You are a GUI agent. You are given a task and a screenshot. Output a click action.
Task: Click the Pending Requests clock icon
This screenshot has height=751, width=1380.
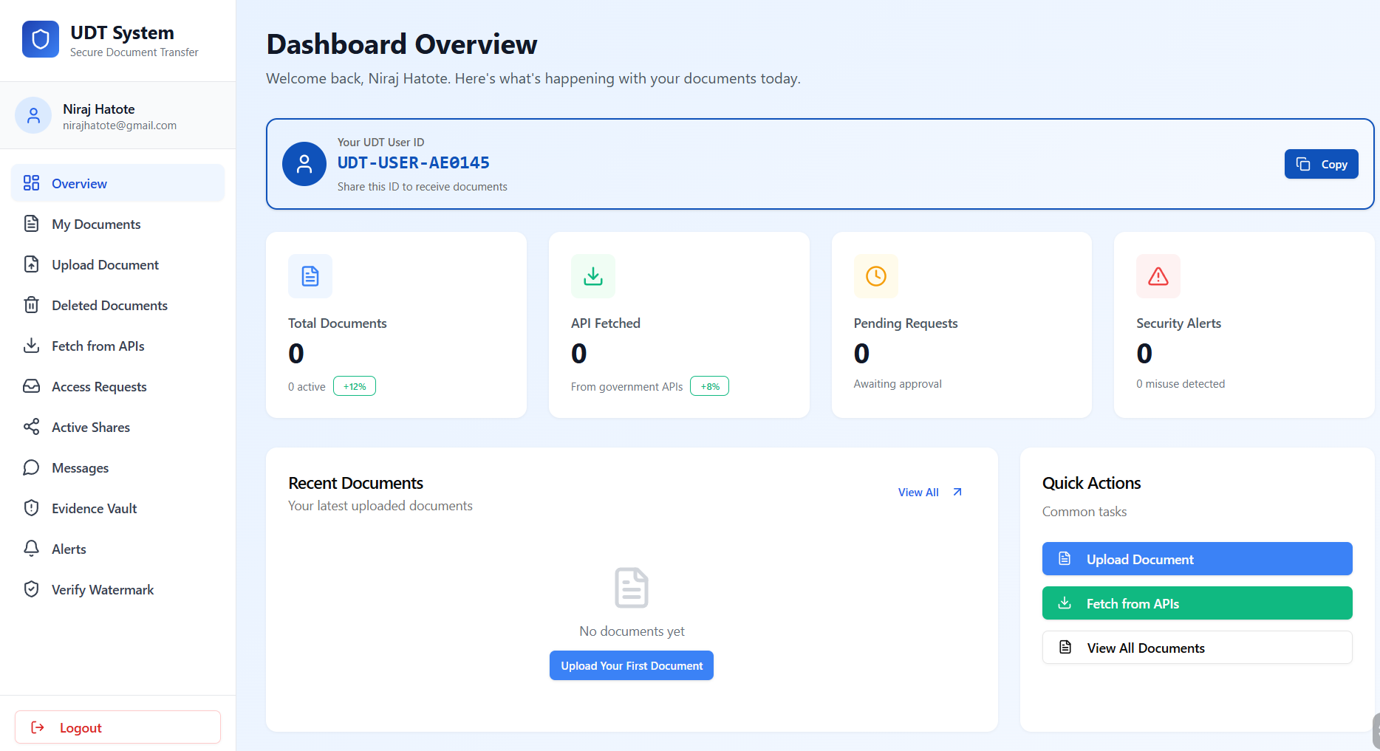875,276
